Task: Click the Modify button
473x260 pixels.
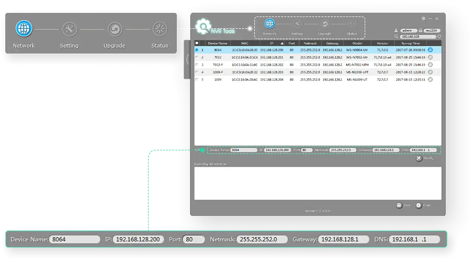Action: point(425,158)
